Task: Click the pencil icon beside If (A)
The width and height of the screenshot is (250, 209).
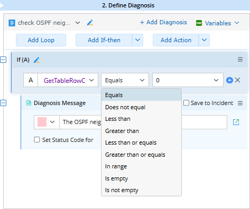Action: click(36, 60)
